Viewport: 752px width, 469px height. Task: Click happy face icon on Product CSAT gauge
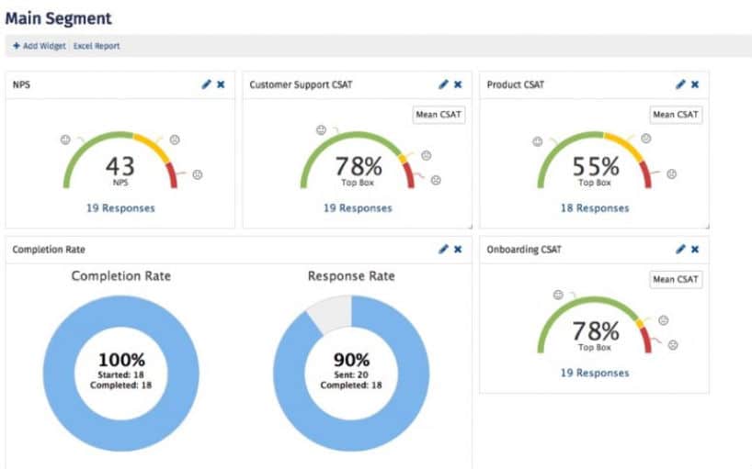coord(538,141)
